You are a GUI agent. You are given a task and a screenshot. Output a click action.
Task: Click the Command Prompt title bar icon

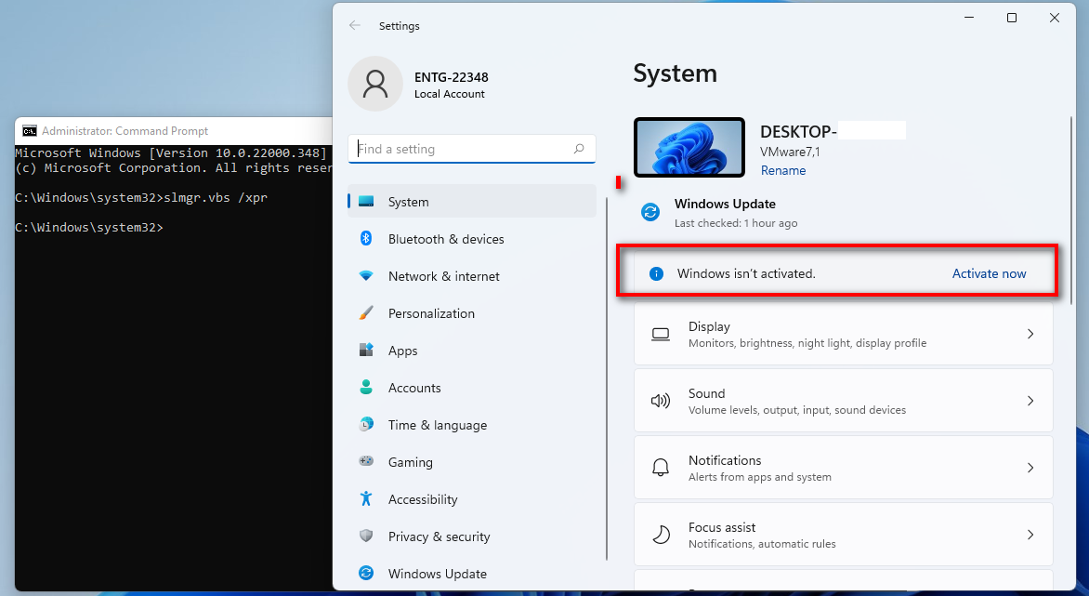click(x=29, y=130)
